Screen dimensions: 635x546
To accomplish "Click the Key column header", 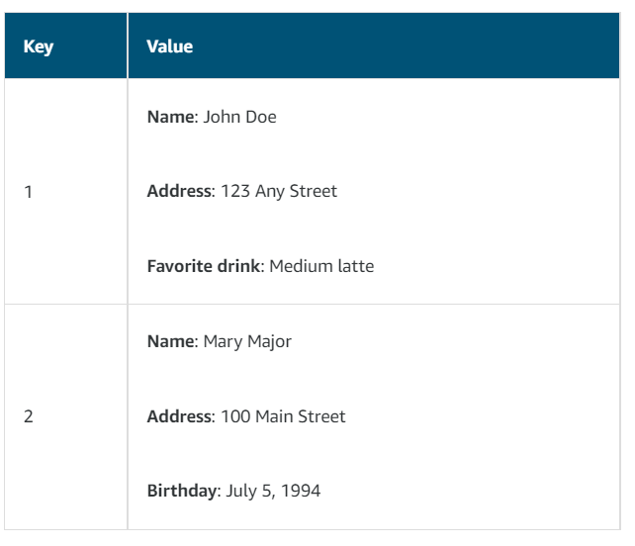I will coord(65,45).
